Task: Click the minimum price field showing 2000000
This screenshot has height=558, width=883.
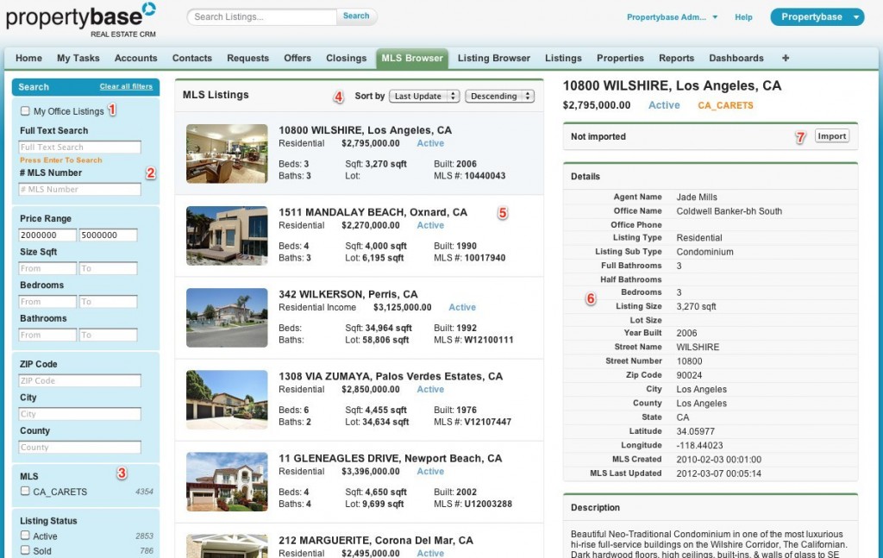Action: click(x=47, y=235)
